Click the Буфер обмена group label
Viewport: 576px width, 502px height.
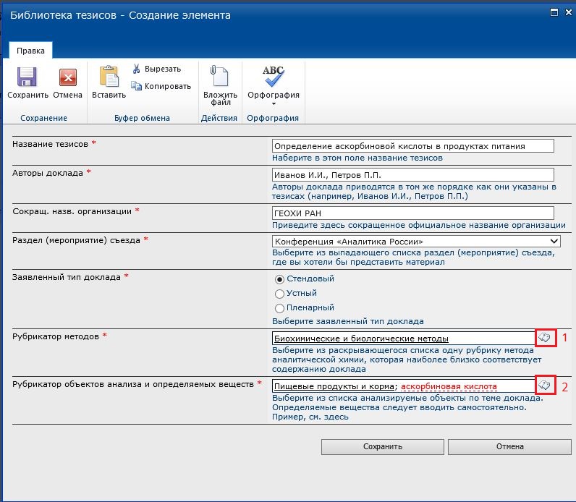click(x=142, y=118)
